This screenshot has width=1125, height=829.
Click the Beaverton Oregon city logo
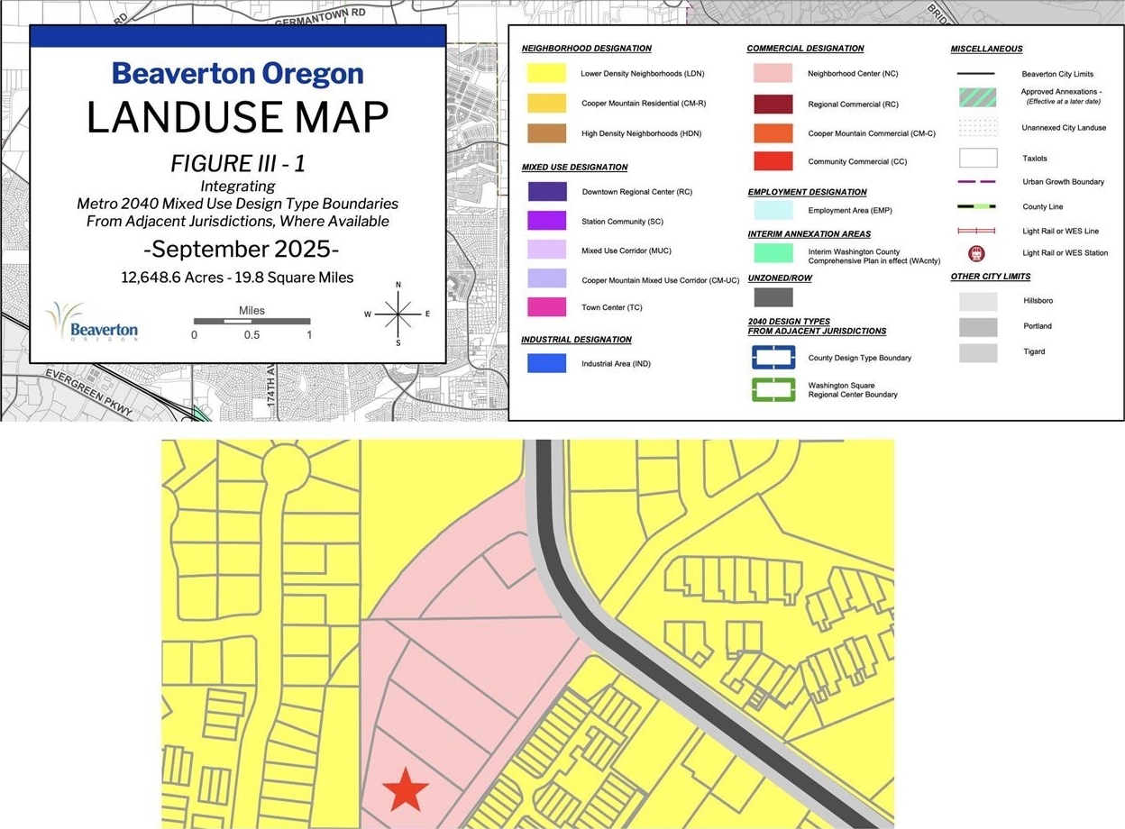[x=92, y=322]
